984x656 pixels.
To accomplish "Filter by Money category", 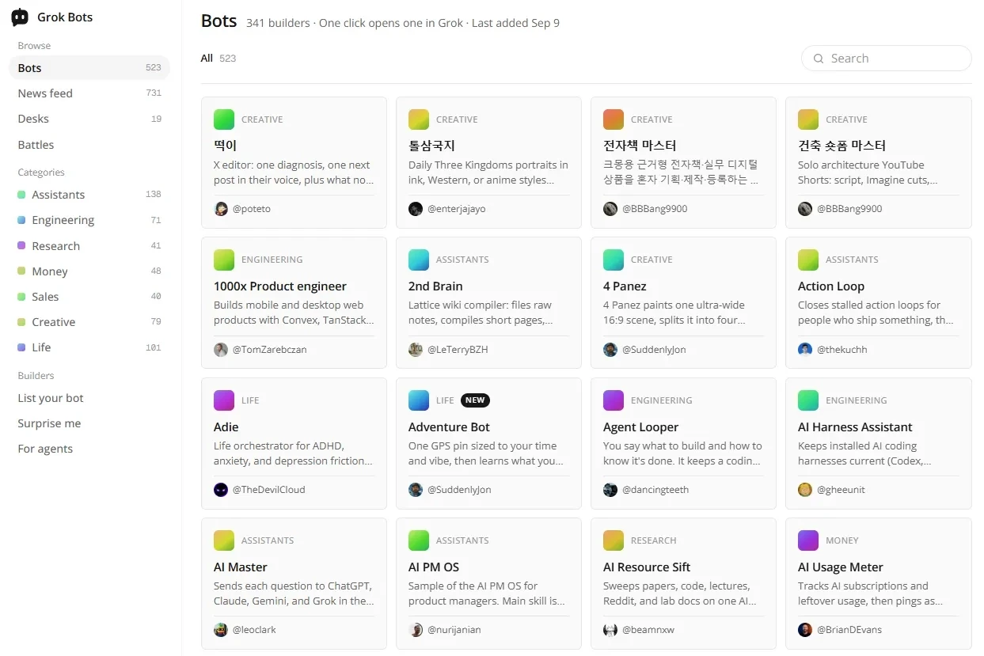I will pos(89,271).
